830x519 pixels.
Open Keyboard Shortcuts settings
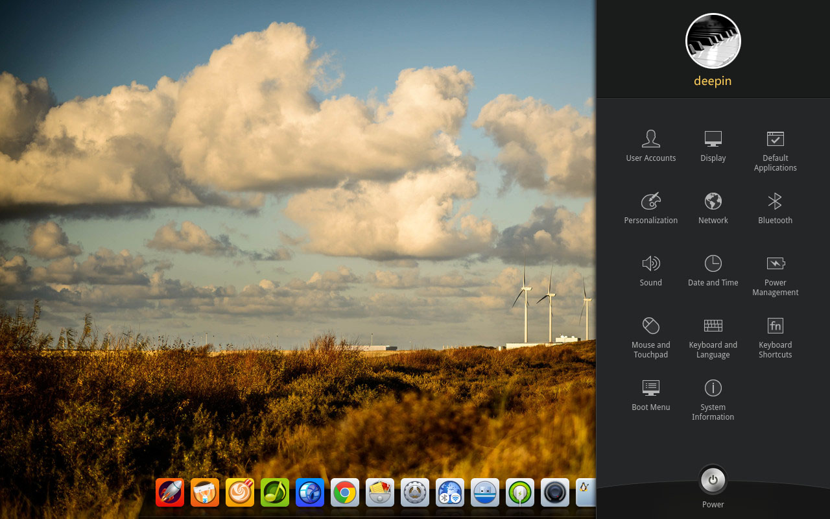pos(775,337)
